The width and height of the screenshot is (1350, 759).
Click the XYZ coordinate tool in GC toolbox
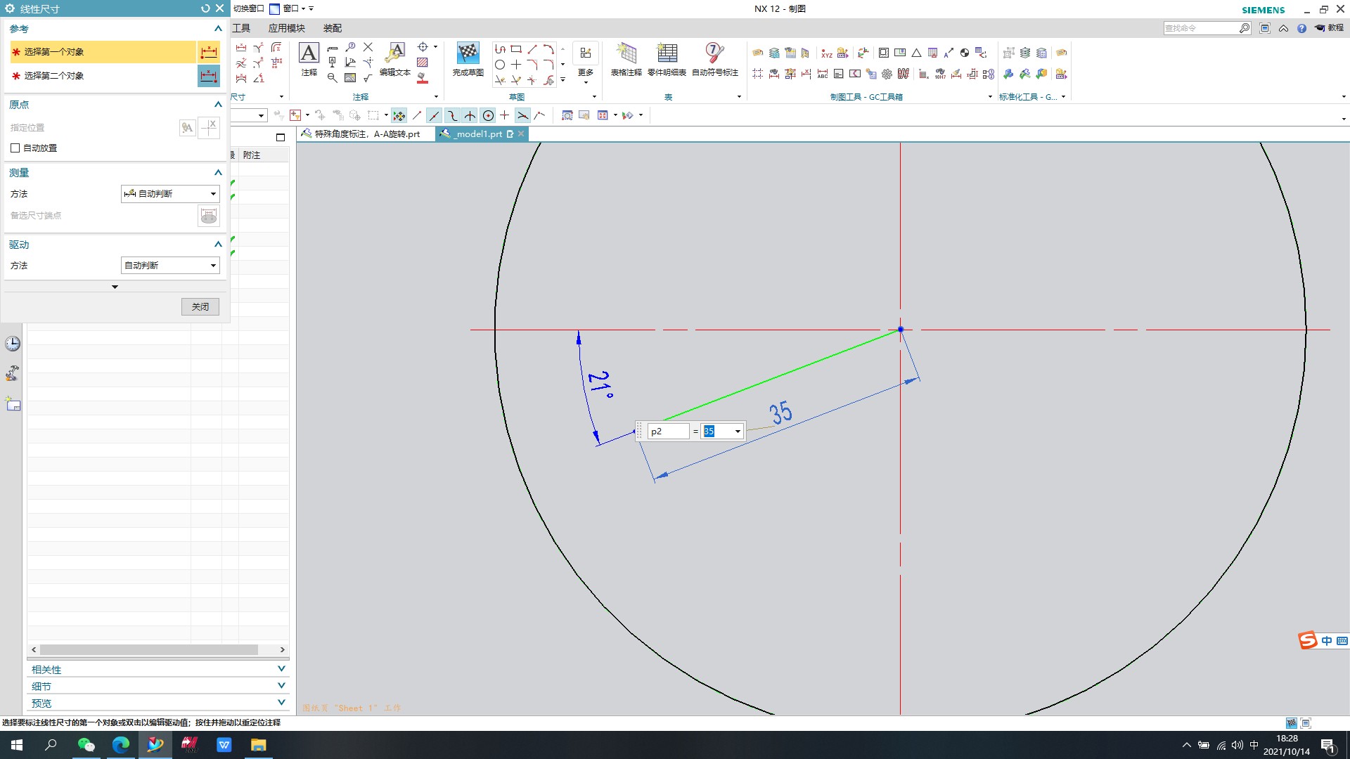pyautogui.click(x=827, y=53)
